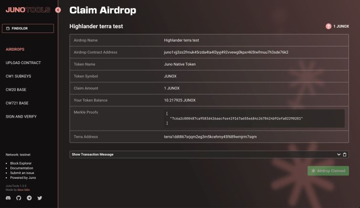Open the Twitter link icon
Viewport: 360px width, 208px height.
tap(40, 198)
